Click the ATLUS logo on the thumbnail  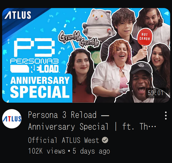18,15
